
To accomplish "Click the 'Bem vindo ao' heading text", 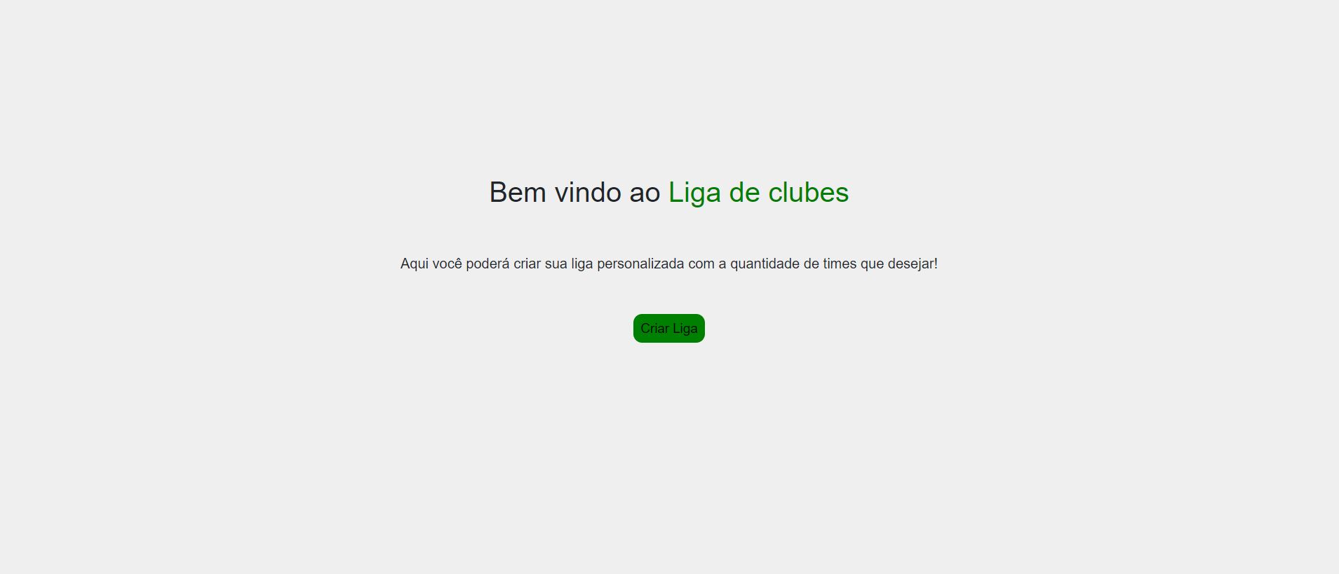I will pyautogui.click(x=574, y=193).
